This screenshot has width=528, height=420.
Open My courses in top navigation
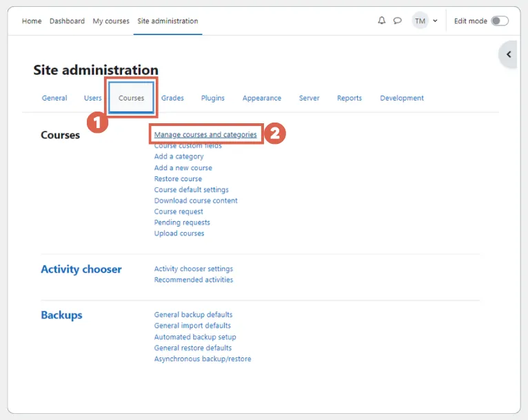111,21
